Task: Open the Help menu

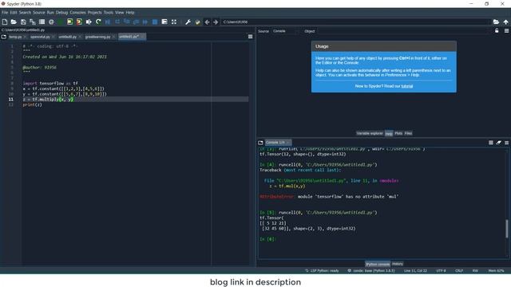Action: (x=130, y=13)
